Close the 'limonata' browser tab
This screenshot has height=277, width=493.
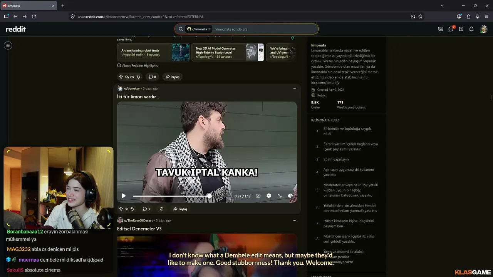tap(53, 6)
